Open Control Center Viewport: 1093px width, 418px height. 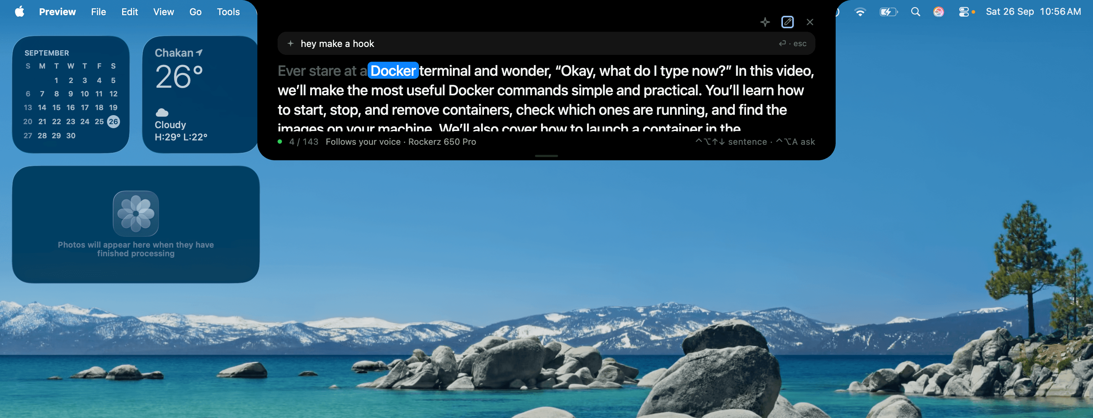click(964, 12)
